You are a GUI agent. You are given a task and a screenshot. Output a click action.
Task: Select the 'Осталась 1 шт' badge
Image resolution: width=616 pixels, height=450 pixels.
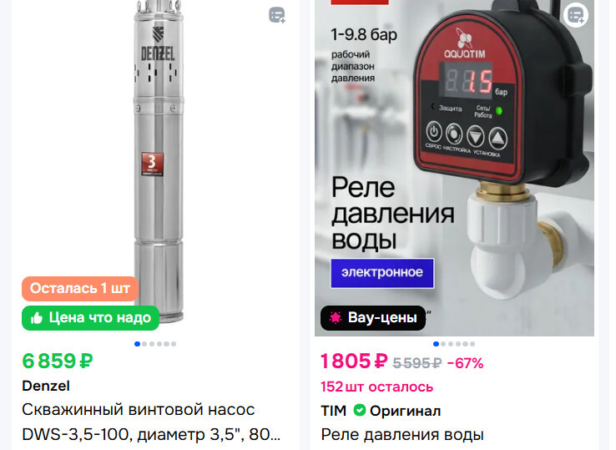coord(80,289)
